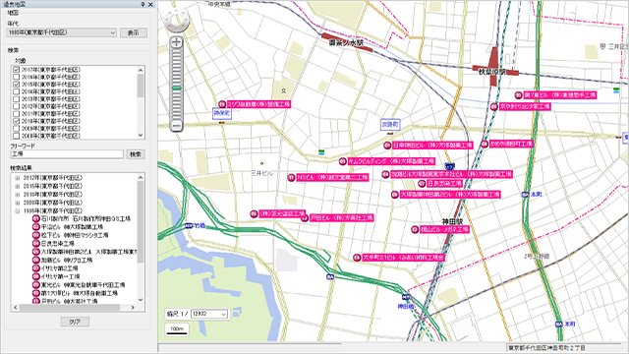Click the 神保町 station label on map
Viewport: 629px width, 354px height.
pos(222,114)
